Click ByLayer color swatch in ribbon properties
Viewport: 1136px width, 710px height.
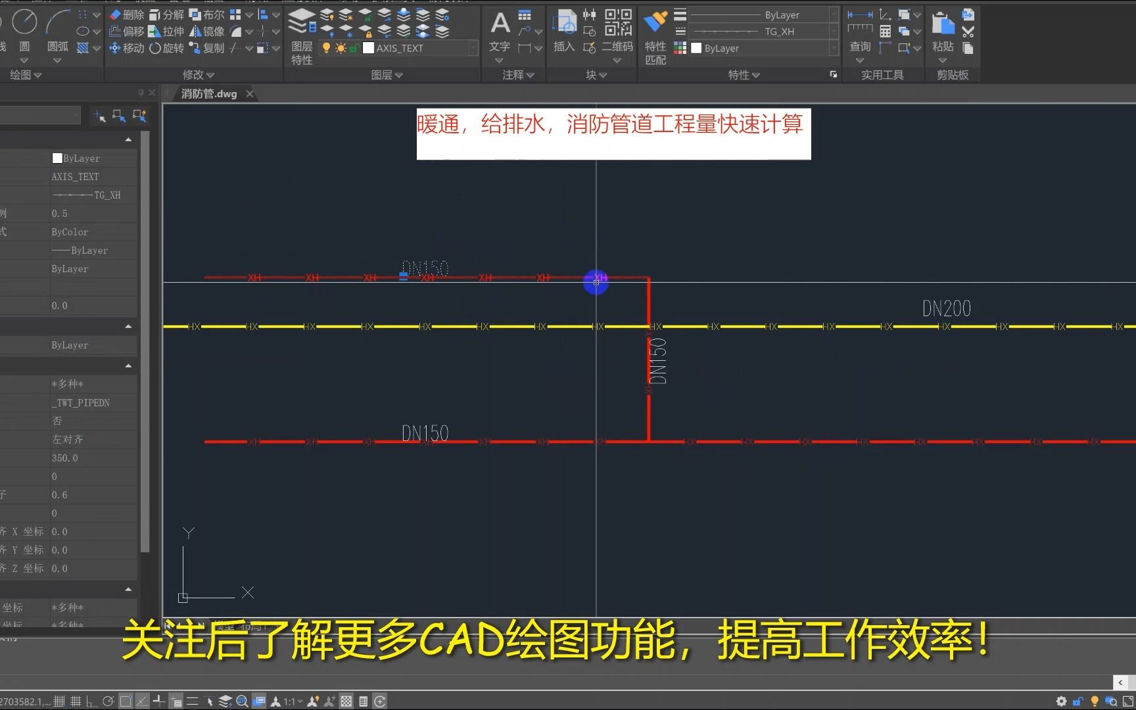pyautogui.click(x=696, y=48)
